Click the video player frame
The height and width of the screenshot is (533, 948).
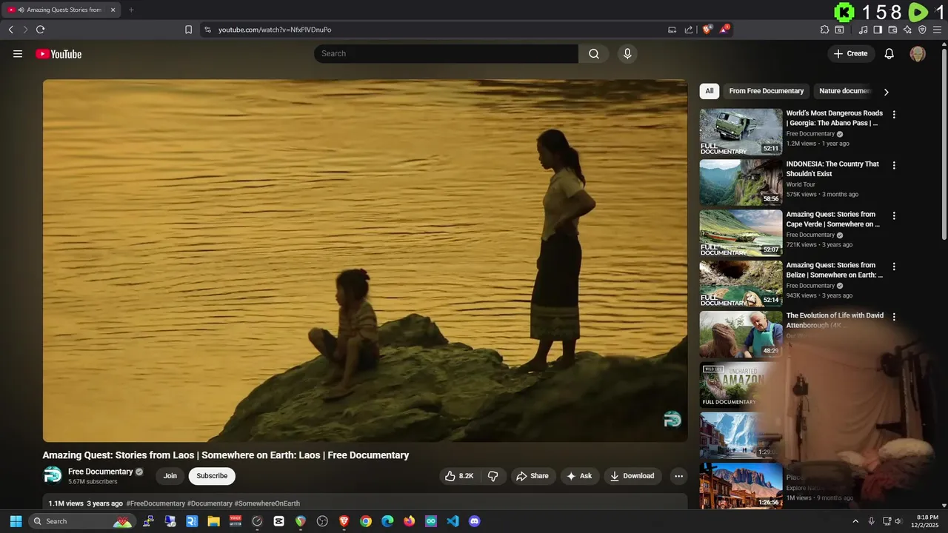click(365, 261)
